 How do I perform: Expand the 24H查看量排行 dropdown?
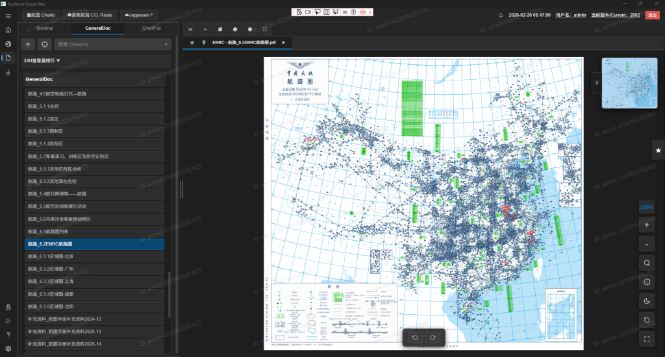pyautogui.click(x=42, y=60)
